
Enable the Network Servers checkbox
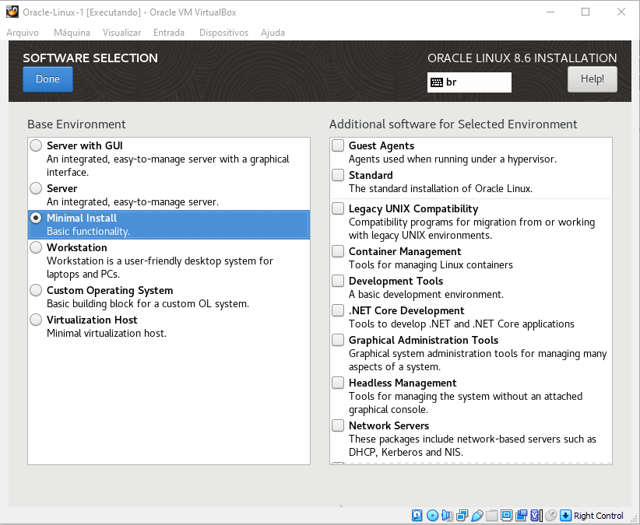click(338, 425)
